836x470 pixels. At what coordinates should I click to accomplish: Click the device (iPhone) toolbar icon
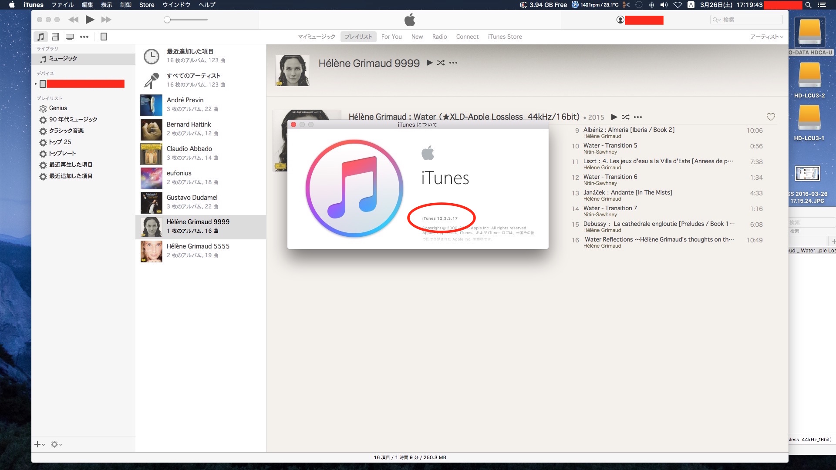[x=104, y=37]
